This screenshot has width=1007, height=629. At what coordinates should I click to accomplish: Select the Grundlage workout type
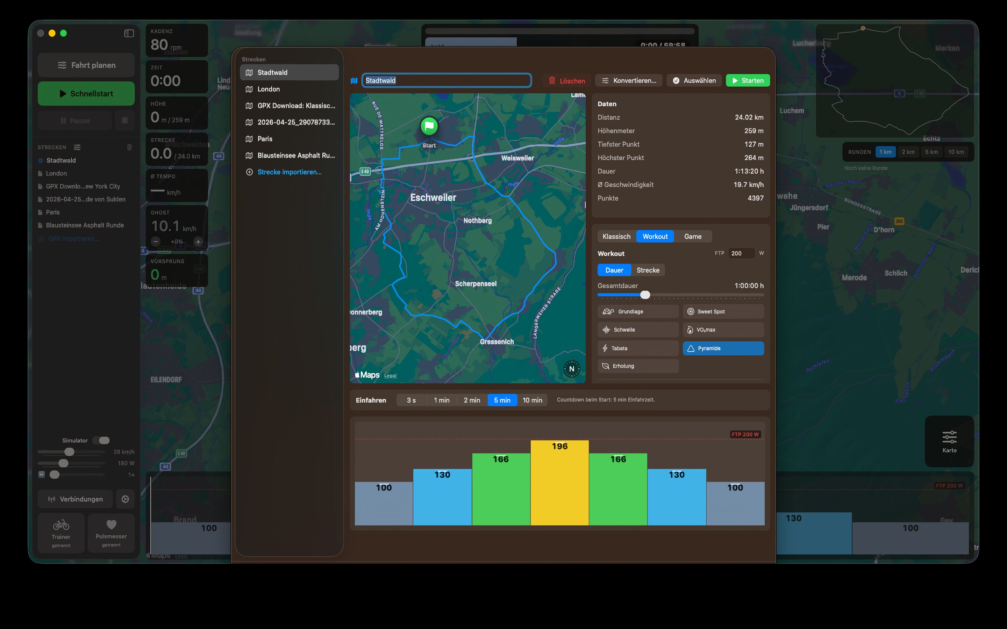coord(638,312)
